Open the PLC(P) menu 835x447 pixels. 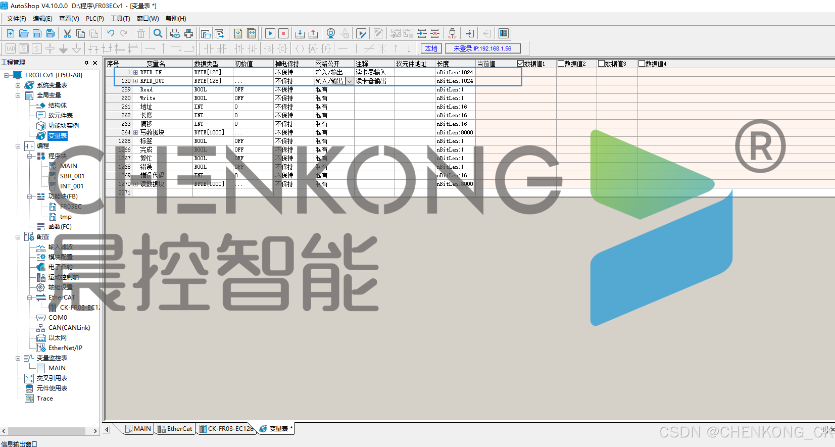(95, 19)
